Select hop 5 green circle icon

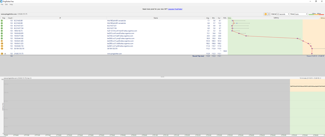(x=2, y=31)
